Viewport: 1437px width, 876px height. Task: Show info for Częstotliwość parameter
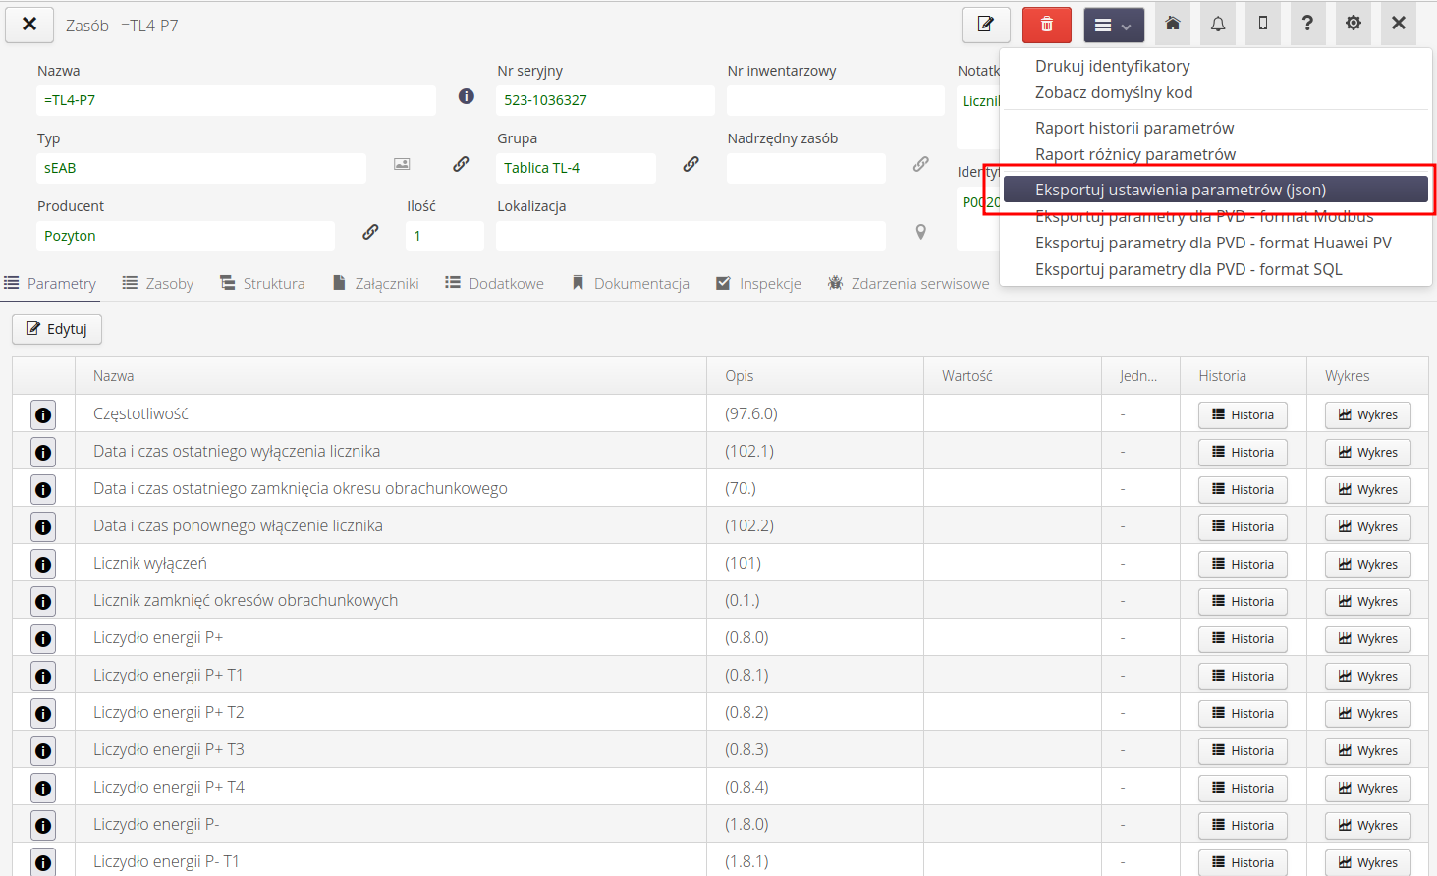click(43, 415)
